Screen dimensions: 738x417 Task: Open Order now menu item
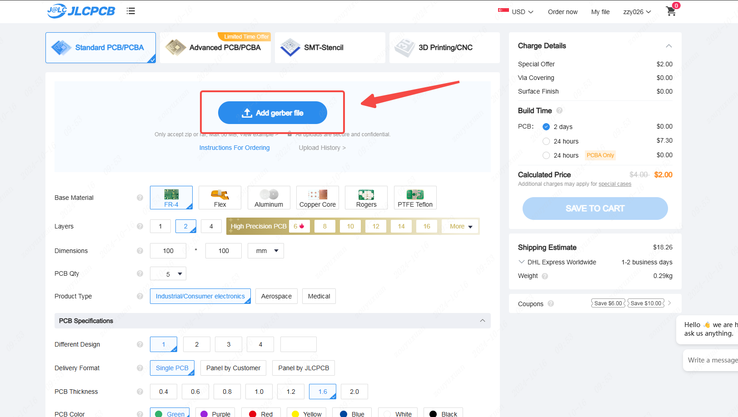pyautogui.click(x=563, y=12)
